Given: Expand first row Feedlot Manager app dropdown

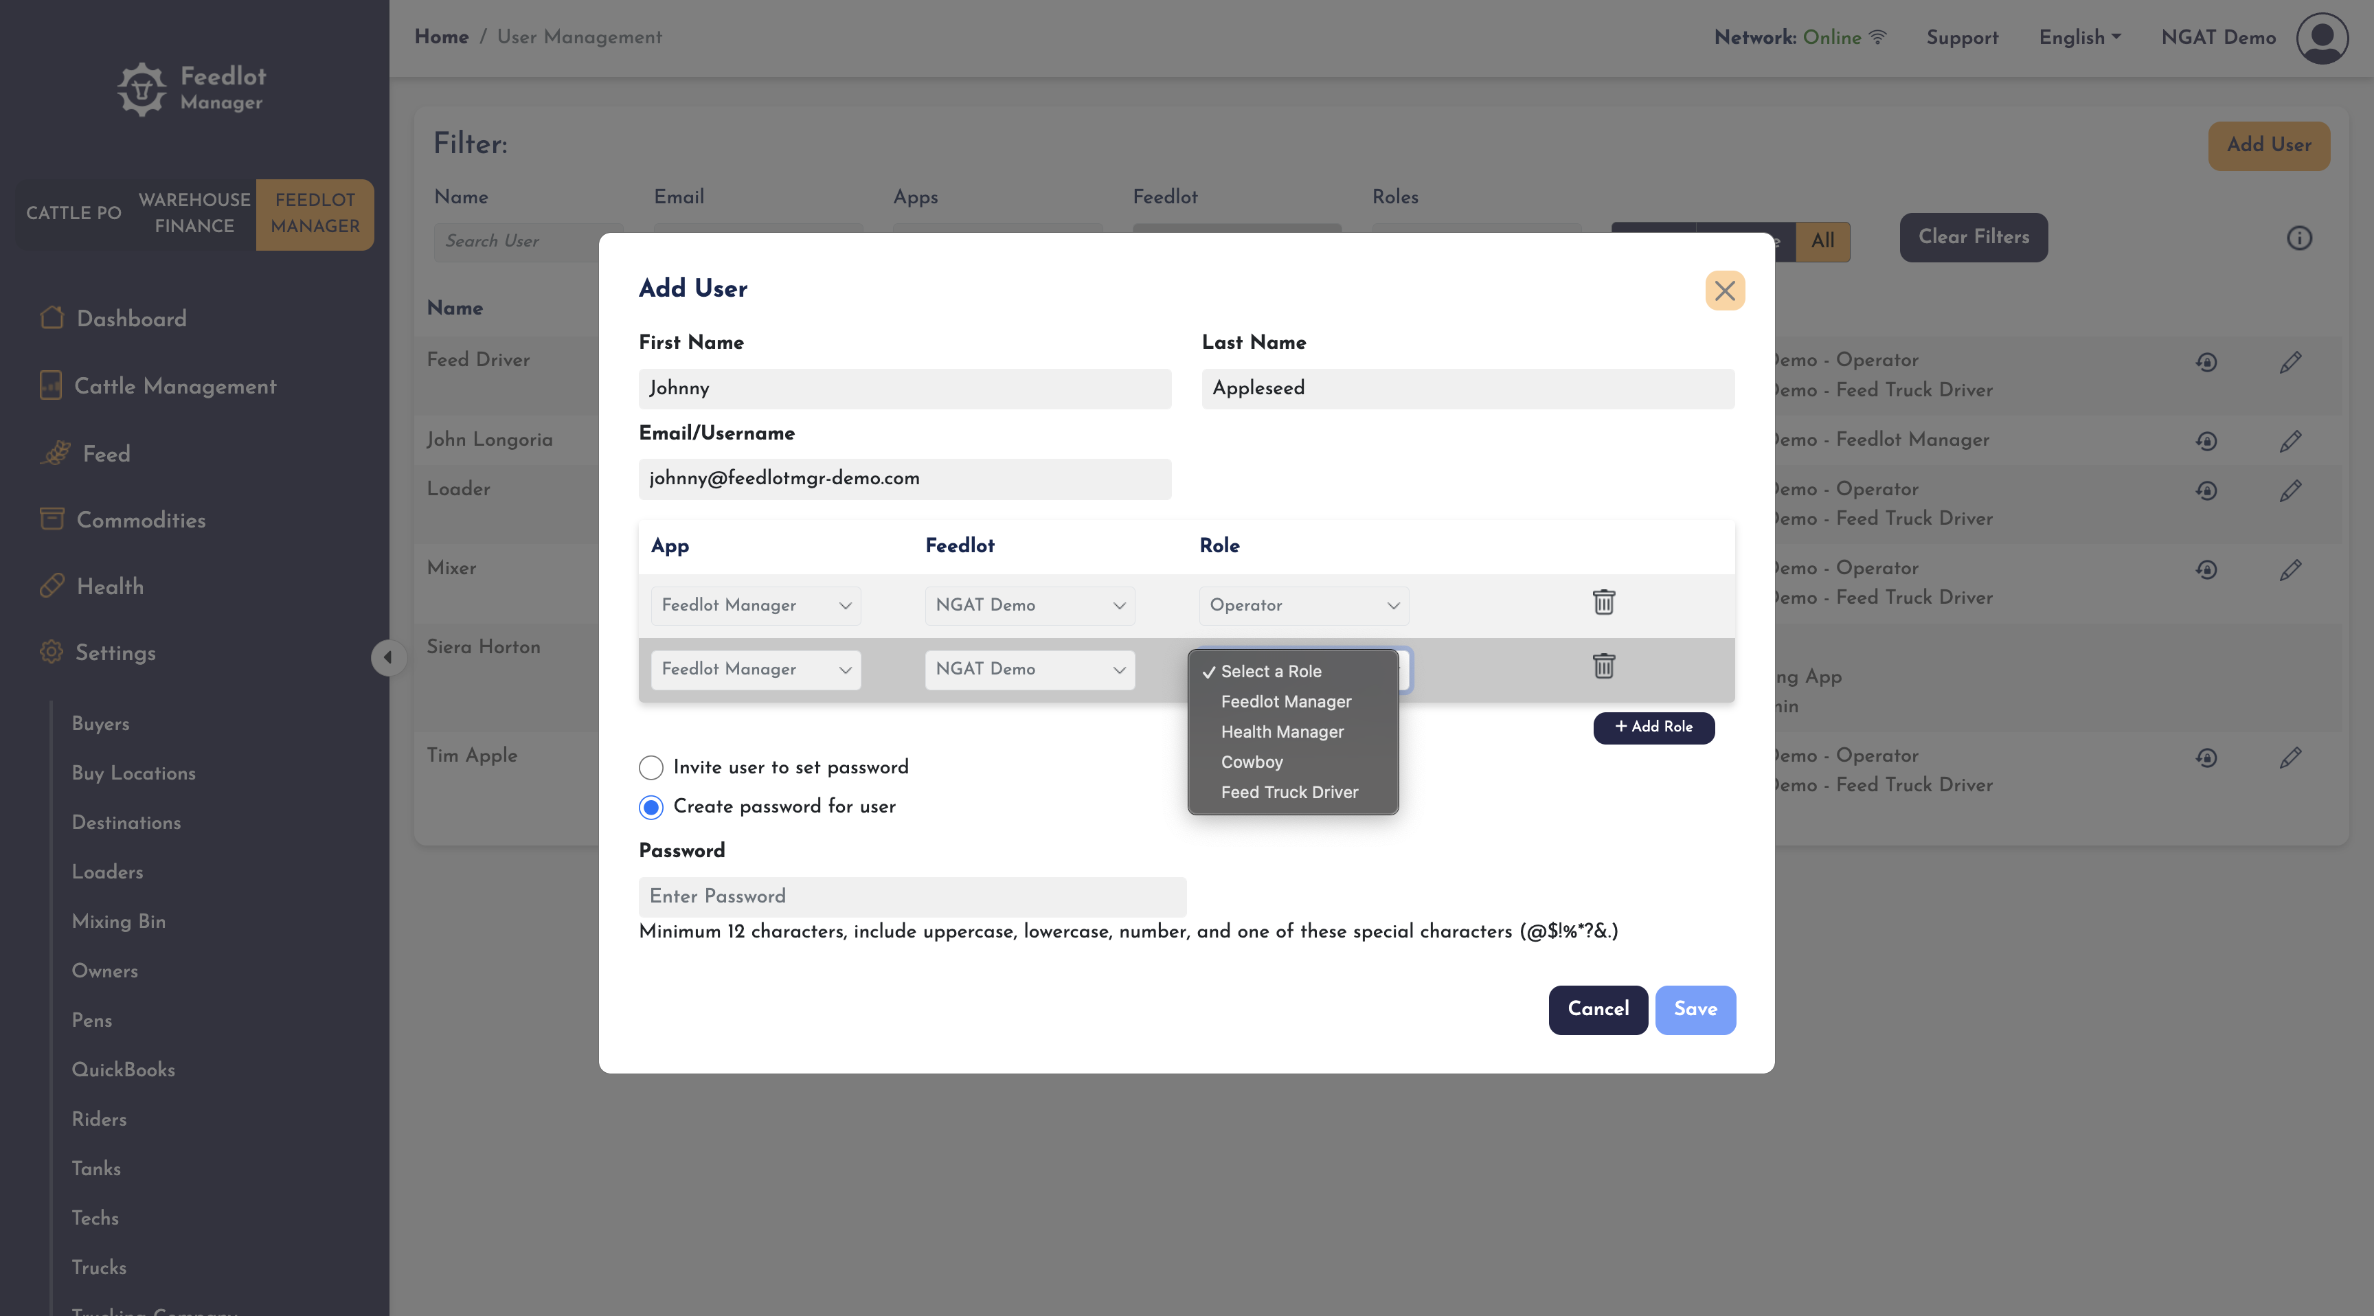Looking at the screenshot, I should (756, 606).
